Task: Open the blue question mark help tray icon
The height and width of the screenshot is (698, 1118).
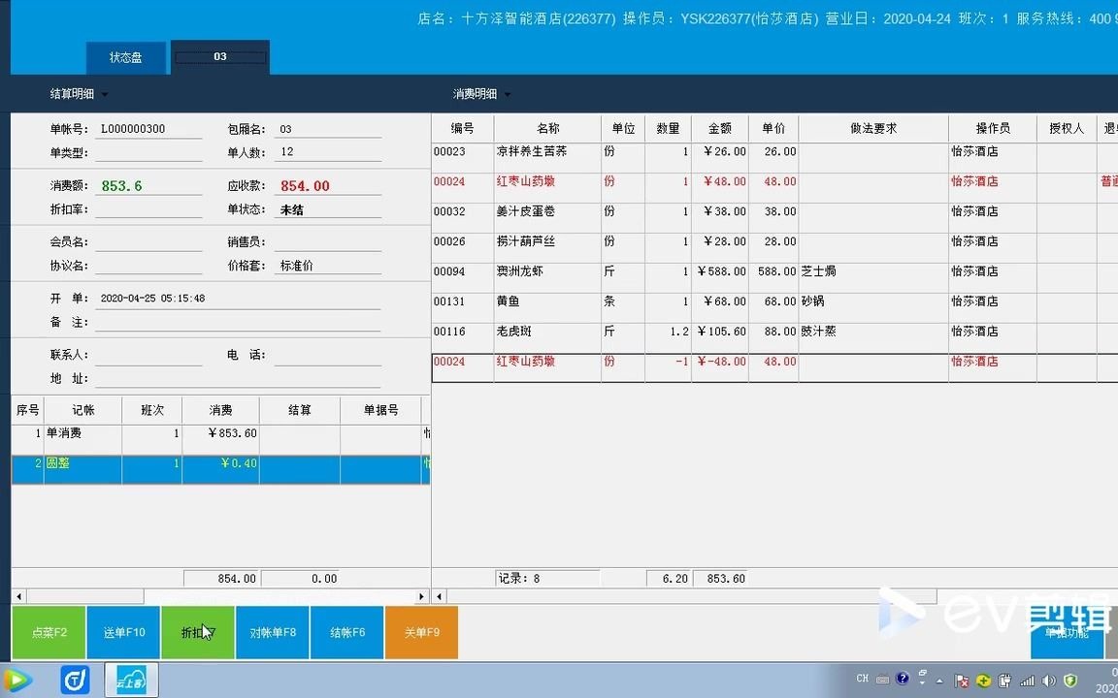Action: point(902,680)
